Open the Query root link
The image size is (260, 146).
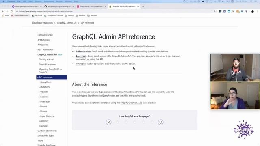(81, 56)
